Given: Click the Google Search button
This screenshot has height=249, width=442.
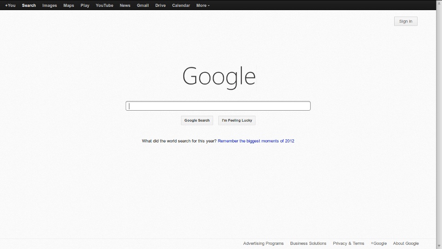Looking at the screenshot, I should coord(197,120).
